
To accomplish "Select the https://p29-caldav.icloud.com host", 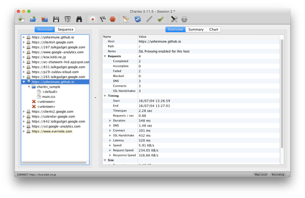I will [x=55, y=72].
